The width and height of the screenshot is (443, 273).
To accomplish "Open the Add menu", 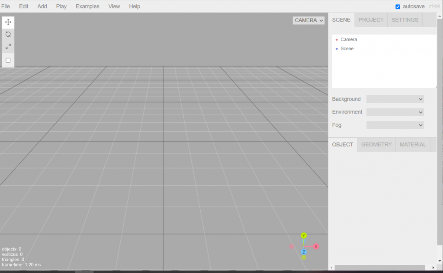I will pos(42,6).
